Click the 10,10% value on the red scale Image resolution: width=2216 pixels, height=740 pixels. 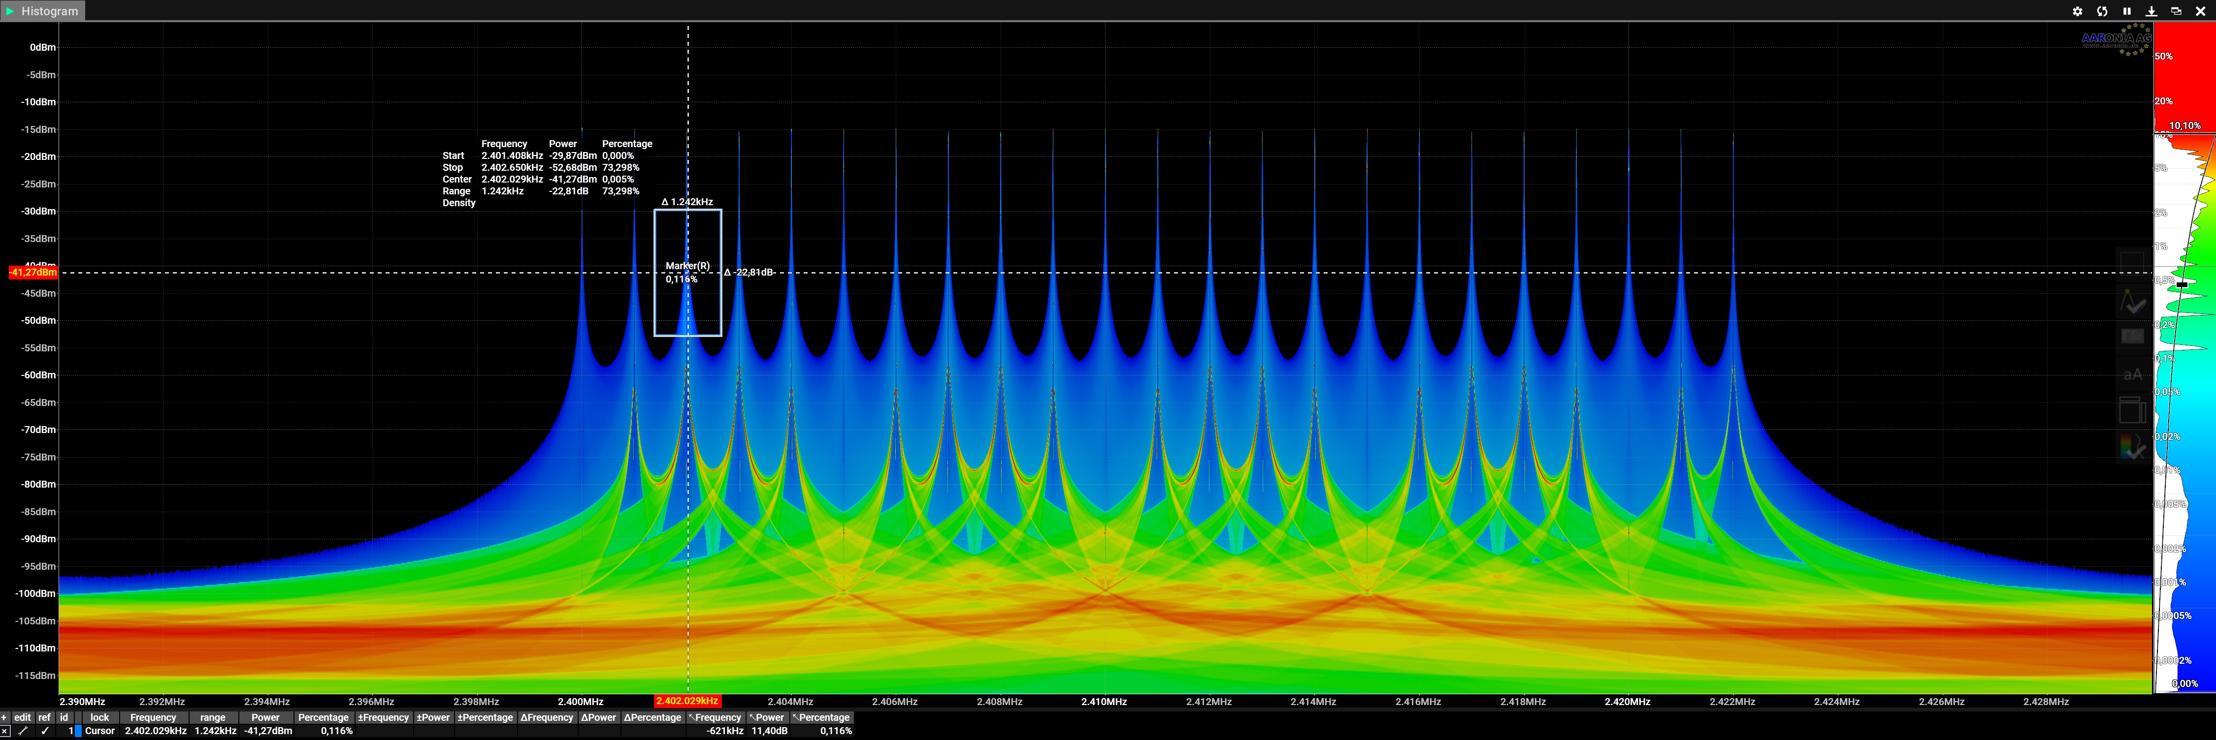(x=2185, y=125)
